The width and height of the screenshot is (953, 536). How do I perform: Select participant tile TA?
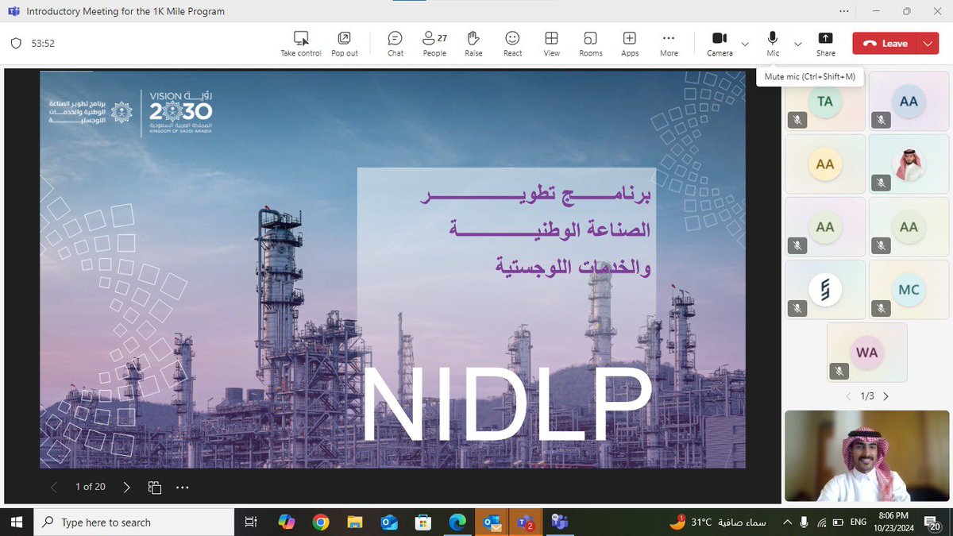[825, 101]
